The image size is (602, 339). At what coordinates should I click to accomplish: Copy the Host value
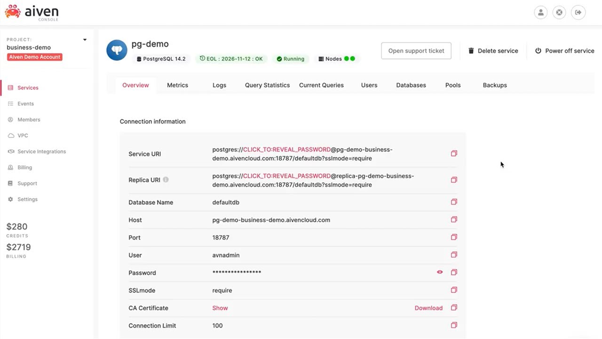click(x=454, y=219)
